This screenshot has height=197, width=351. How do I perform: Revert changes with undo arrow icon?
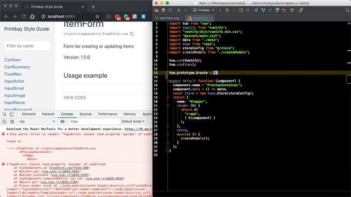tap(284, 10)
